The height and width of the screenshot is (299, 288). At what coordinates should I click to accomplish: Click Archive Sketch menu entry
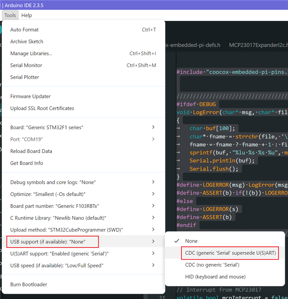pos(27,42)
